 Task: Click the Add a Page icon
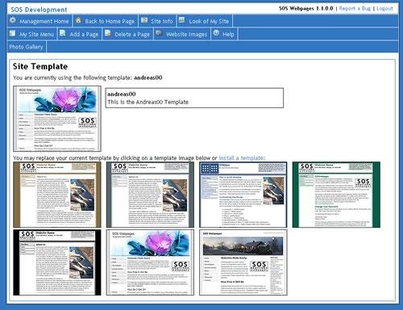pos(62,33)
